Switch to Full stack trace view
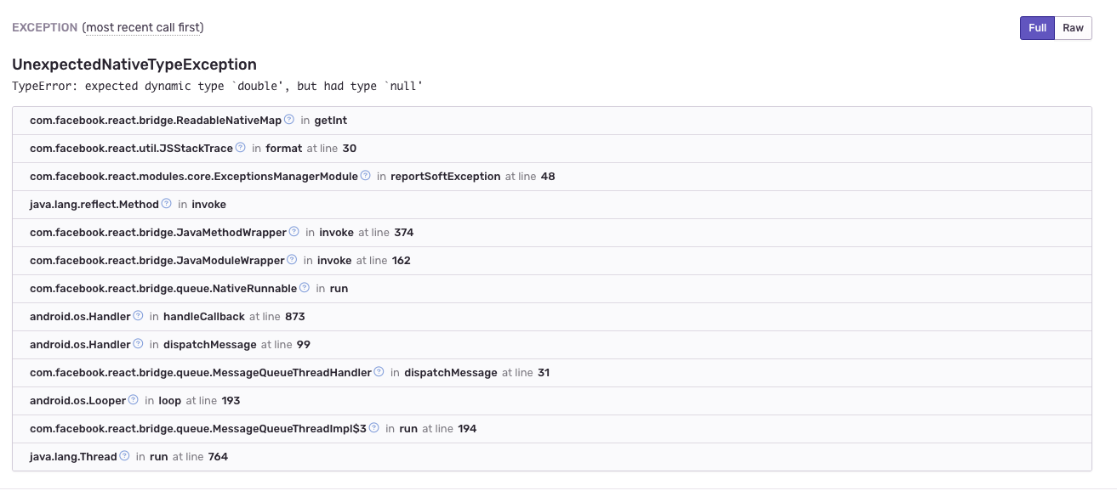Screen dimensions: 1117x502 pos(1037,28)
